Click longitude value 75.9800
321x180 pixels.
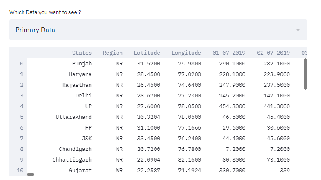coord(190,64)
